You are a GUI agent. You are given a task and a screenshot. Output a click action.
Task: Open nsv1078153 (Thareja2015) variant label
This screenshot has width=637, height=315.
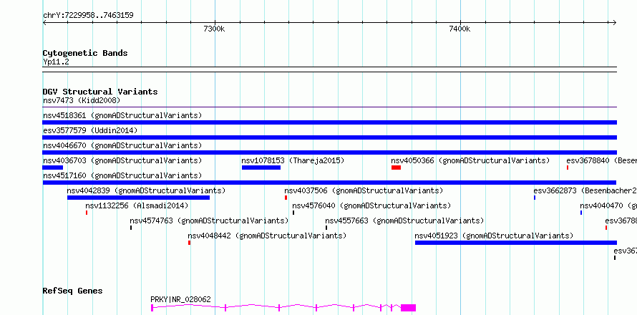(x=293, y=160)
